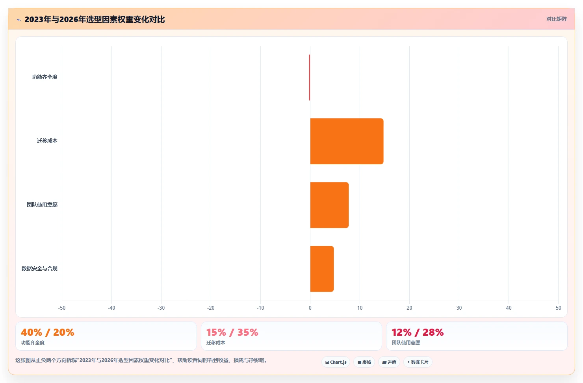
Task: Click the 进度 tag pill
Action: click(389, 362)
